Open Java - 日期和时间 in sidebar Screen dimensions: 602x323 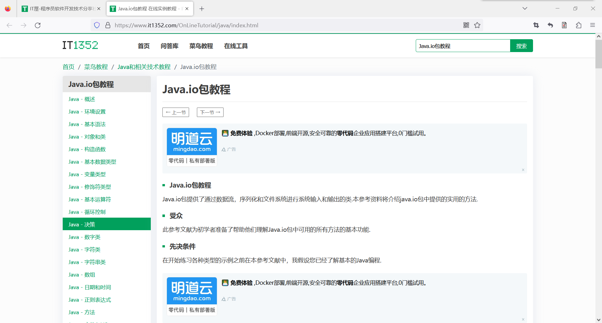(x=107, y=287)
